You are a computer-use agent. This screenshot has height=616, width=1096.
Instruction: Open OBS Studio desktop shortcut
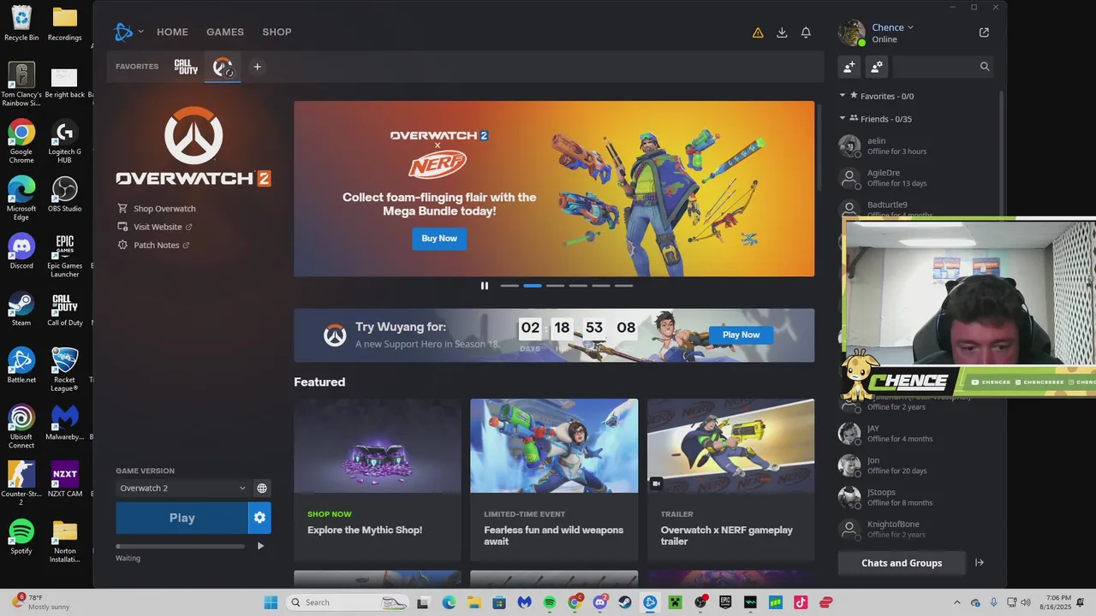65,195
